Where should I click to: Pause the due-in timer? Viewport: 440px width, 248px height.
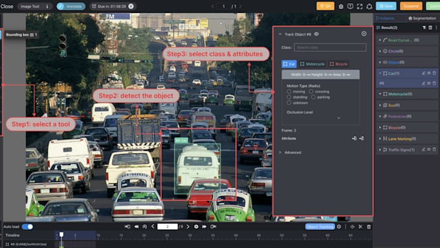pyautogui.click(x=131, y=6)
